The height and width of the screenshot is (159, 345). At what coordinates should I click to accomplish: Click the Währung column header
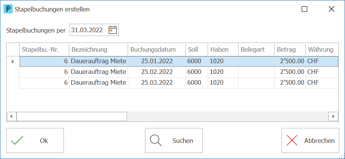[x=322, y=49]
